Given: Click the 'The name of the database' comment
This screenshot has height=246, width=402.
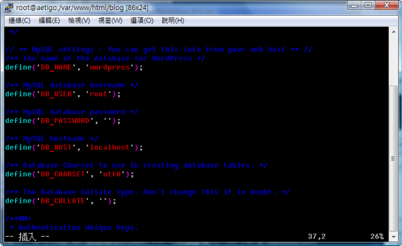Looking at the screenshot, I should pyautogui.click(x=105, y=58).
